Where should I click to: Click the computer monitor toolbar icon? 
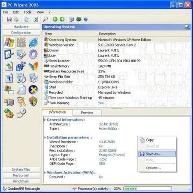(x=72, y=19)
